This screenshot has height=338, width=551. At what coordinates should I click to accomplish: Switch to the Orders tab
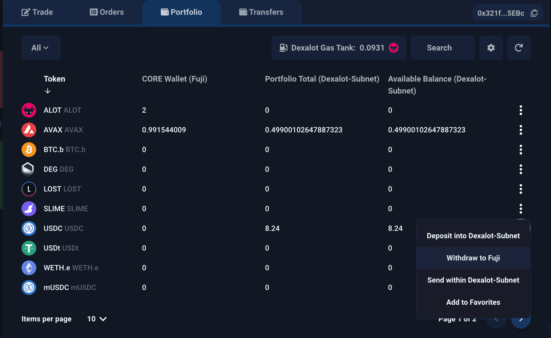point(107,12)
